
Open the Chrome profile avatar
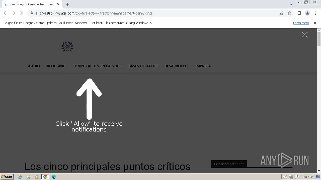[x=307, y=13]
